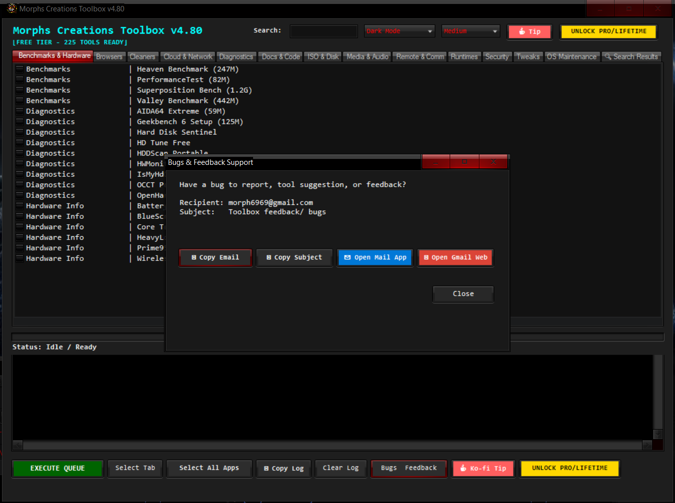Switch to the Runtimes tab
The image size is (675, 503).
(464, 57)
